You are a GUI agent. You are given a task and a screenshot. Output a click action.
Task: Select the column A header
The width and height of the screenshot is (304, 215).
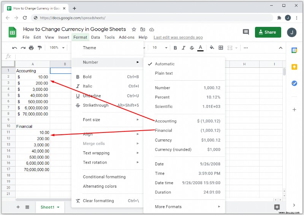coord(33,64)
